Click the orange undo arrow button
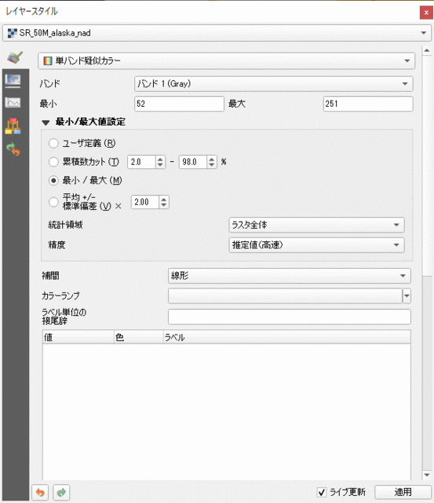The height and width of the screenshot is (503, 434). click(40, 492)
